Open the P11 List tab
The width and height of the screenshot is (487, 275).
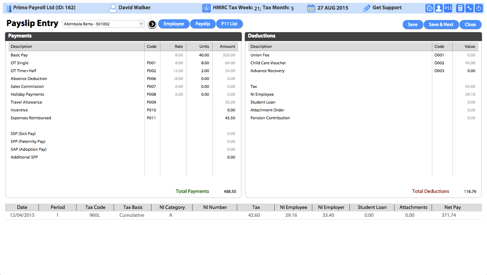pos(229,24)
